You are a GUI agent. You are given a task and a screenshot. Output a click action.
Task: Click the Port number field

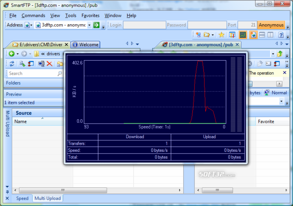coord(247,25)
